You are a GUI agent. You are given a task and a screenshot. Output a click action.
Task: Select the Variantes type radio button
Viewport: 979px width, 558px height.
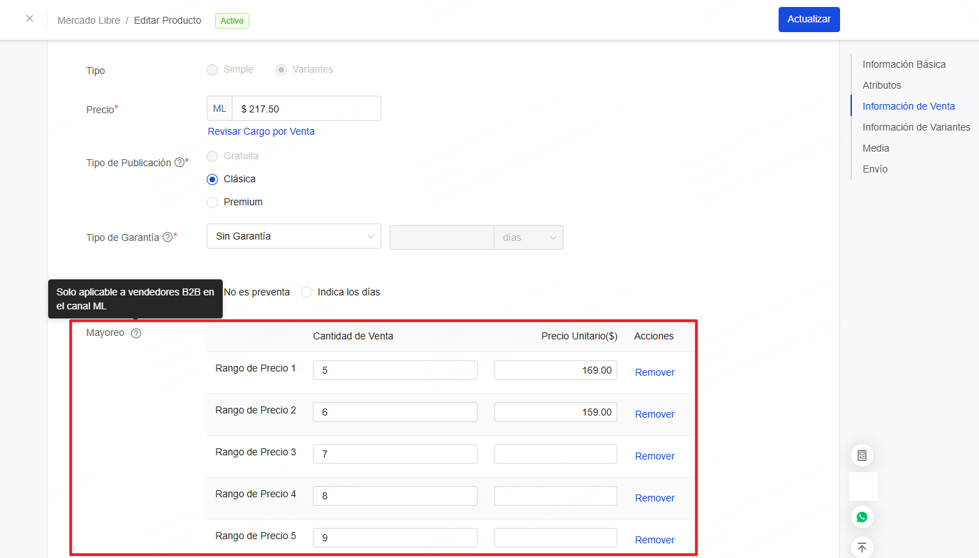[x=281, y=70]
